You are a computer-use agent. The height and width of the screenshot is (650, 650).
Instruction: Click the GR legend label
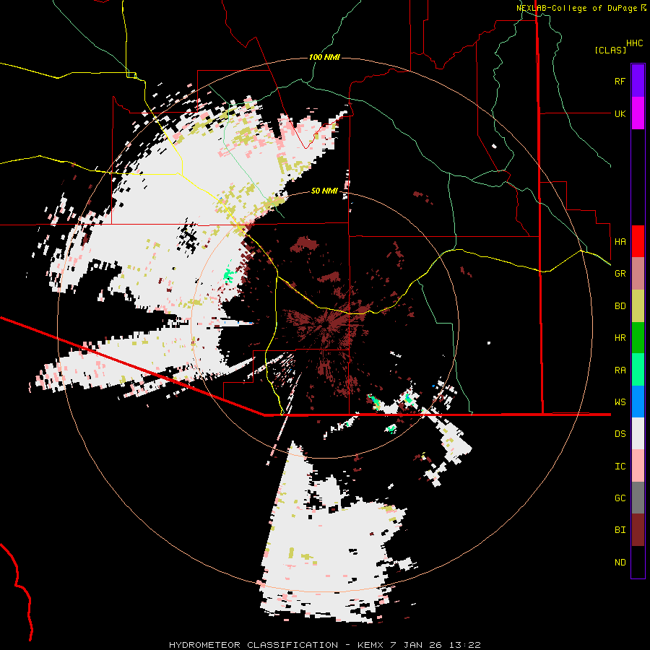pos(620,274)
